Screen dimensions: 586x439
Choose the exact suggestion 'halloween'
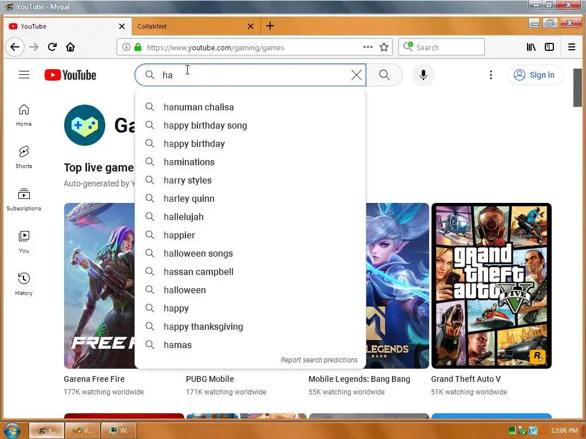click(250, 290)
